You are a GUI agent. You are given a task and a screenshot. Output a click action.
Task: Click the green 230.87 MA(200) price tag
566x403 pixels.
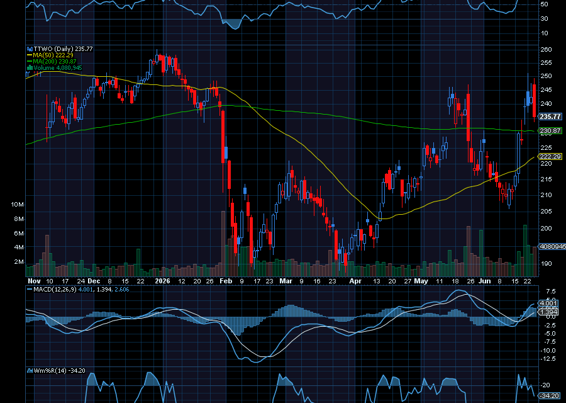point(550,131)
